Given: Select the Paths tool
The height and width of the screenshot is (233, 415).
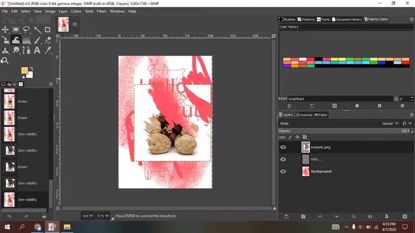Looking at the screenshot, I should pos(26,50).
